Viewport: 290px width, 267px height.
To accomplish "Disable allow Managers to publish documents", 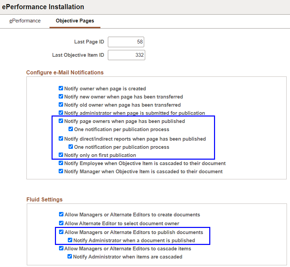I will point(61,232).
